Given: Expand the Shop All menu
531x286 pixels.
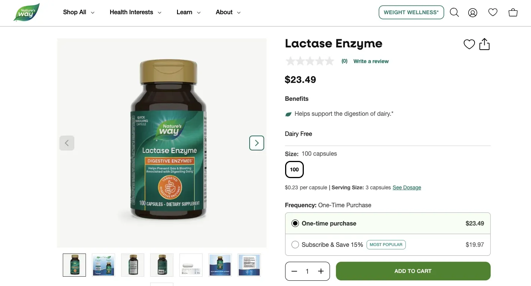Looking at the screenshot, I should tap(78, 12).
